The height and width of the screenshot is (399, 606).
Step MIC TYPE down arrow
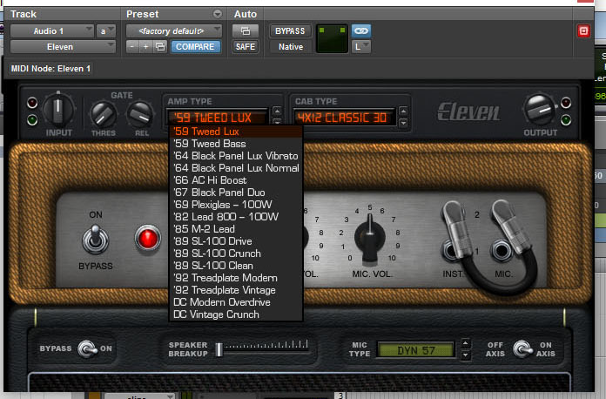point(465,355)
